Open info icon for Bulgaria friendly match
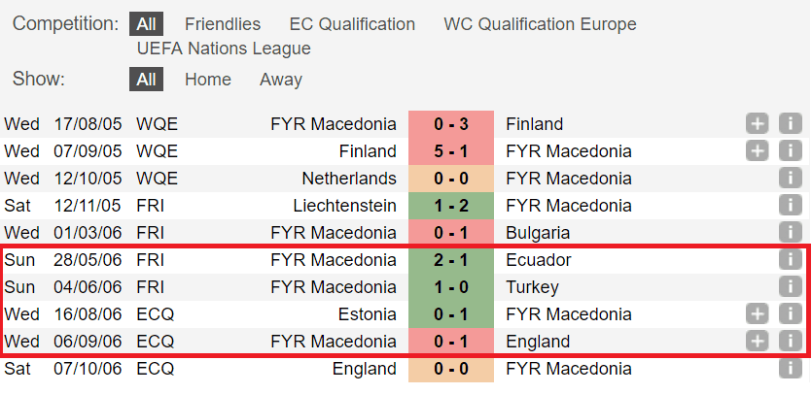 [x=790, y=233]
